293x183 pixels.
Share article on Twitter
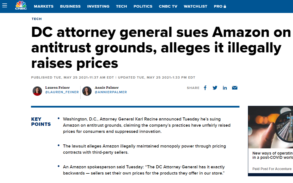[x=215, y=88]
